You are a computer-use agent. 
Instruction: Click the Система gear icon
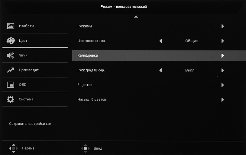(11, 99)
